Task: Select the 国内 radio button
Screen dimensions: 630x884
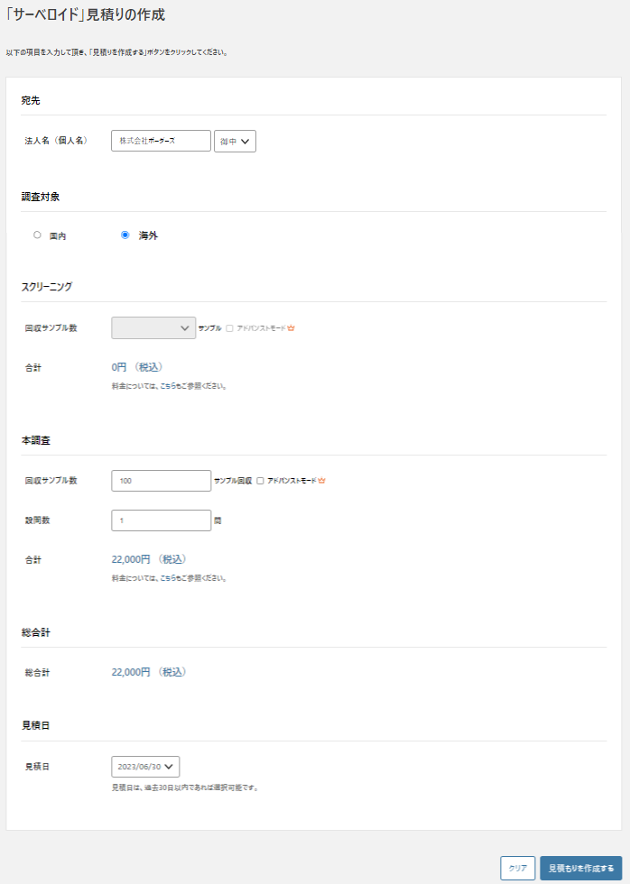Action: (37, 235)
